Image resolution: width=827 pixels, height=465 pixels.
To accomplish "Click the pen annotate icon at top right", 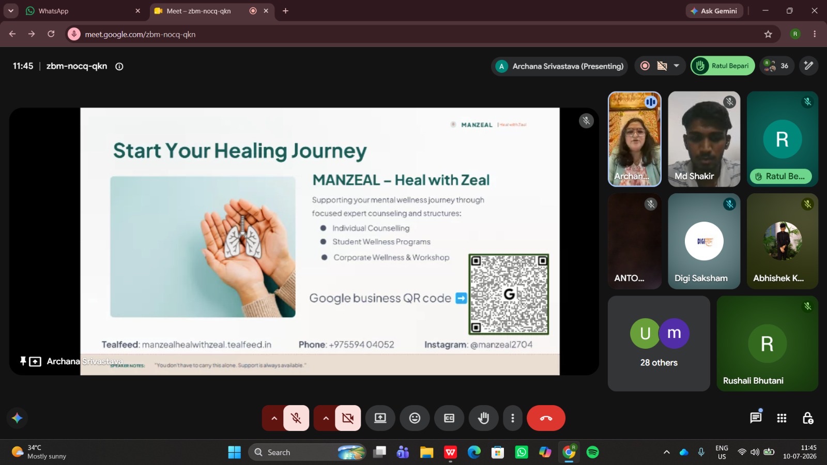I will (x=809, y=66).
